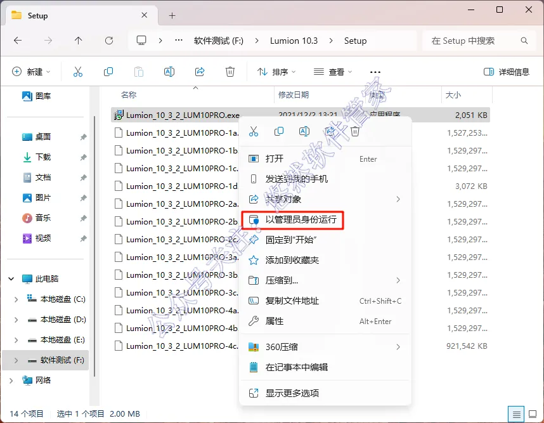Open 360压缩 submenu
The image size is (544, 423).
pos(325,347)
